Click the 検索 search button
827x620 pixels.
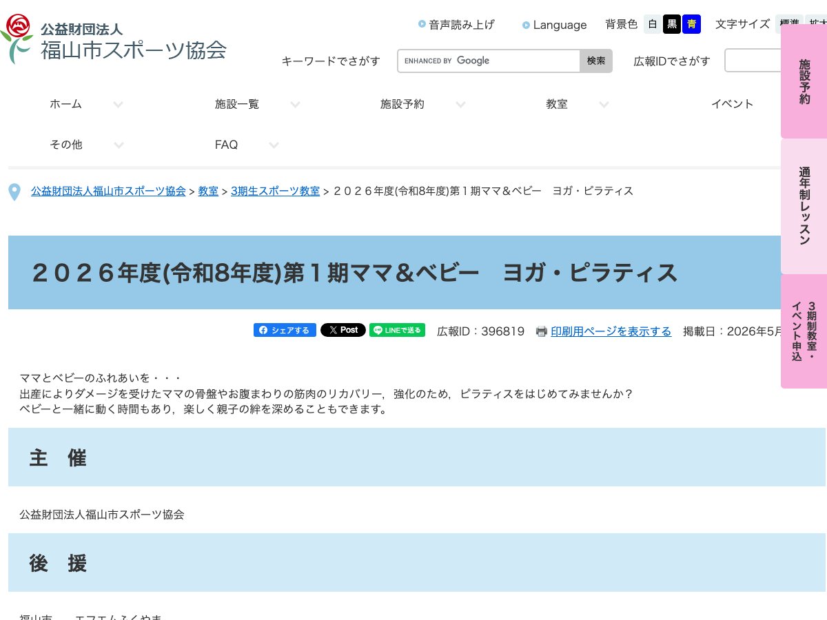[x=596, y=61]
